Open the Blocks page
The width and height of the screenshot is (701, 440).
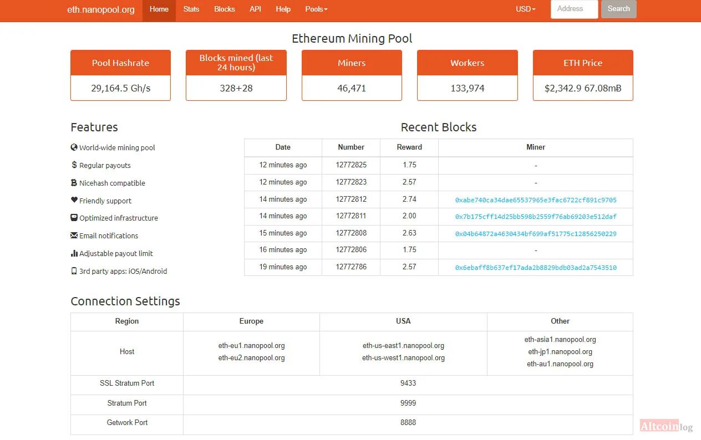point(225,9)
